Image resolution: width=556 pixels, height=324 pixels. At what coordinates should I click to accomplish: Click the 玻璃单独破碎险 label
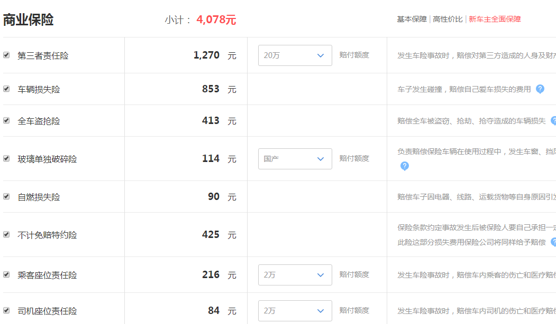(x=47, y=159)
